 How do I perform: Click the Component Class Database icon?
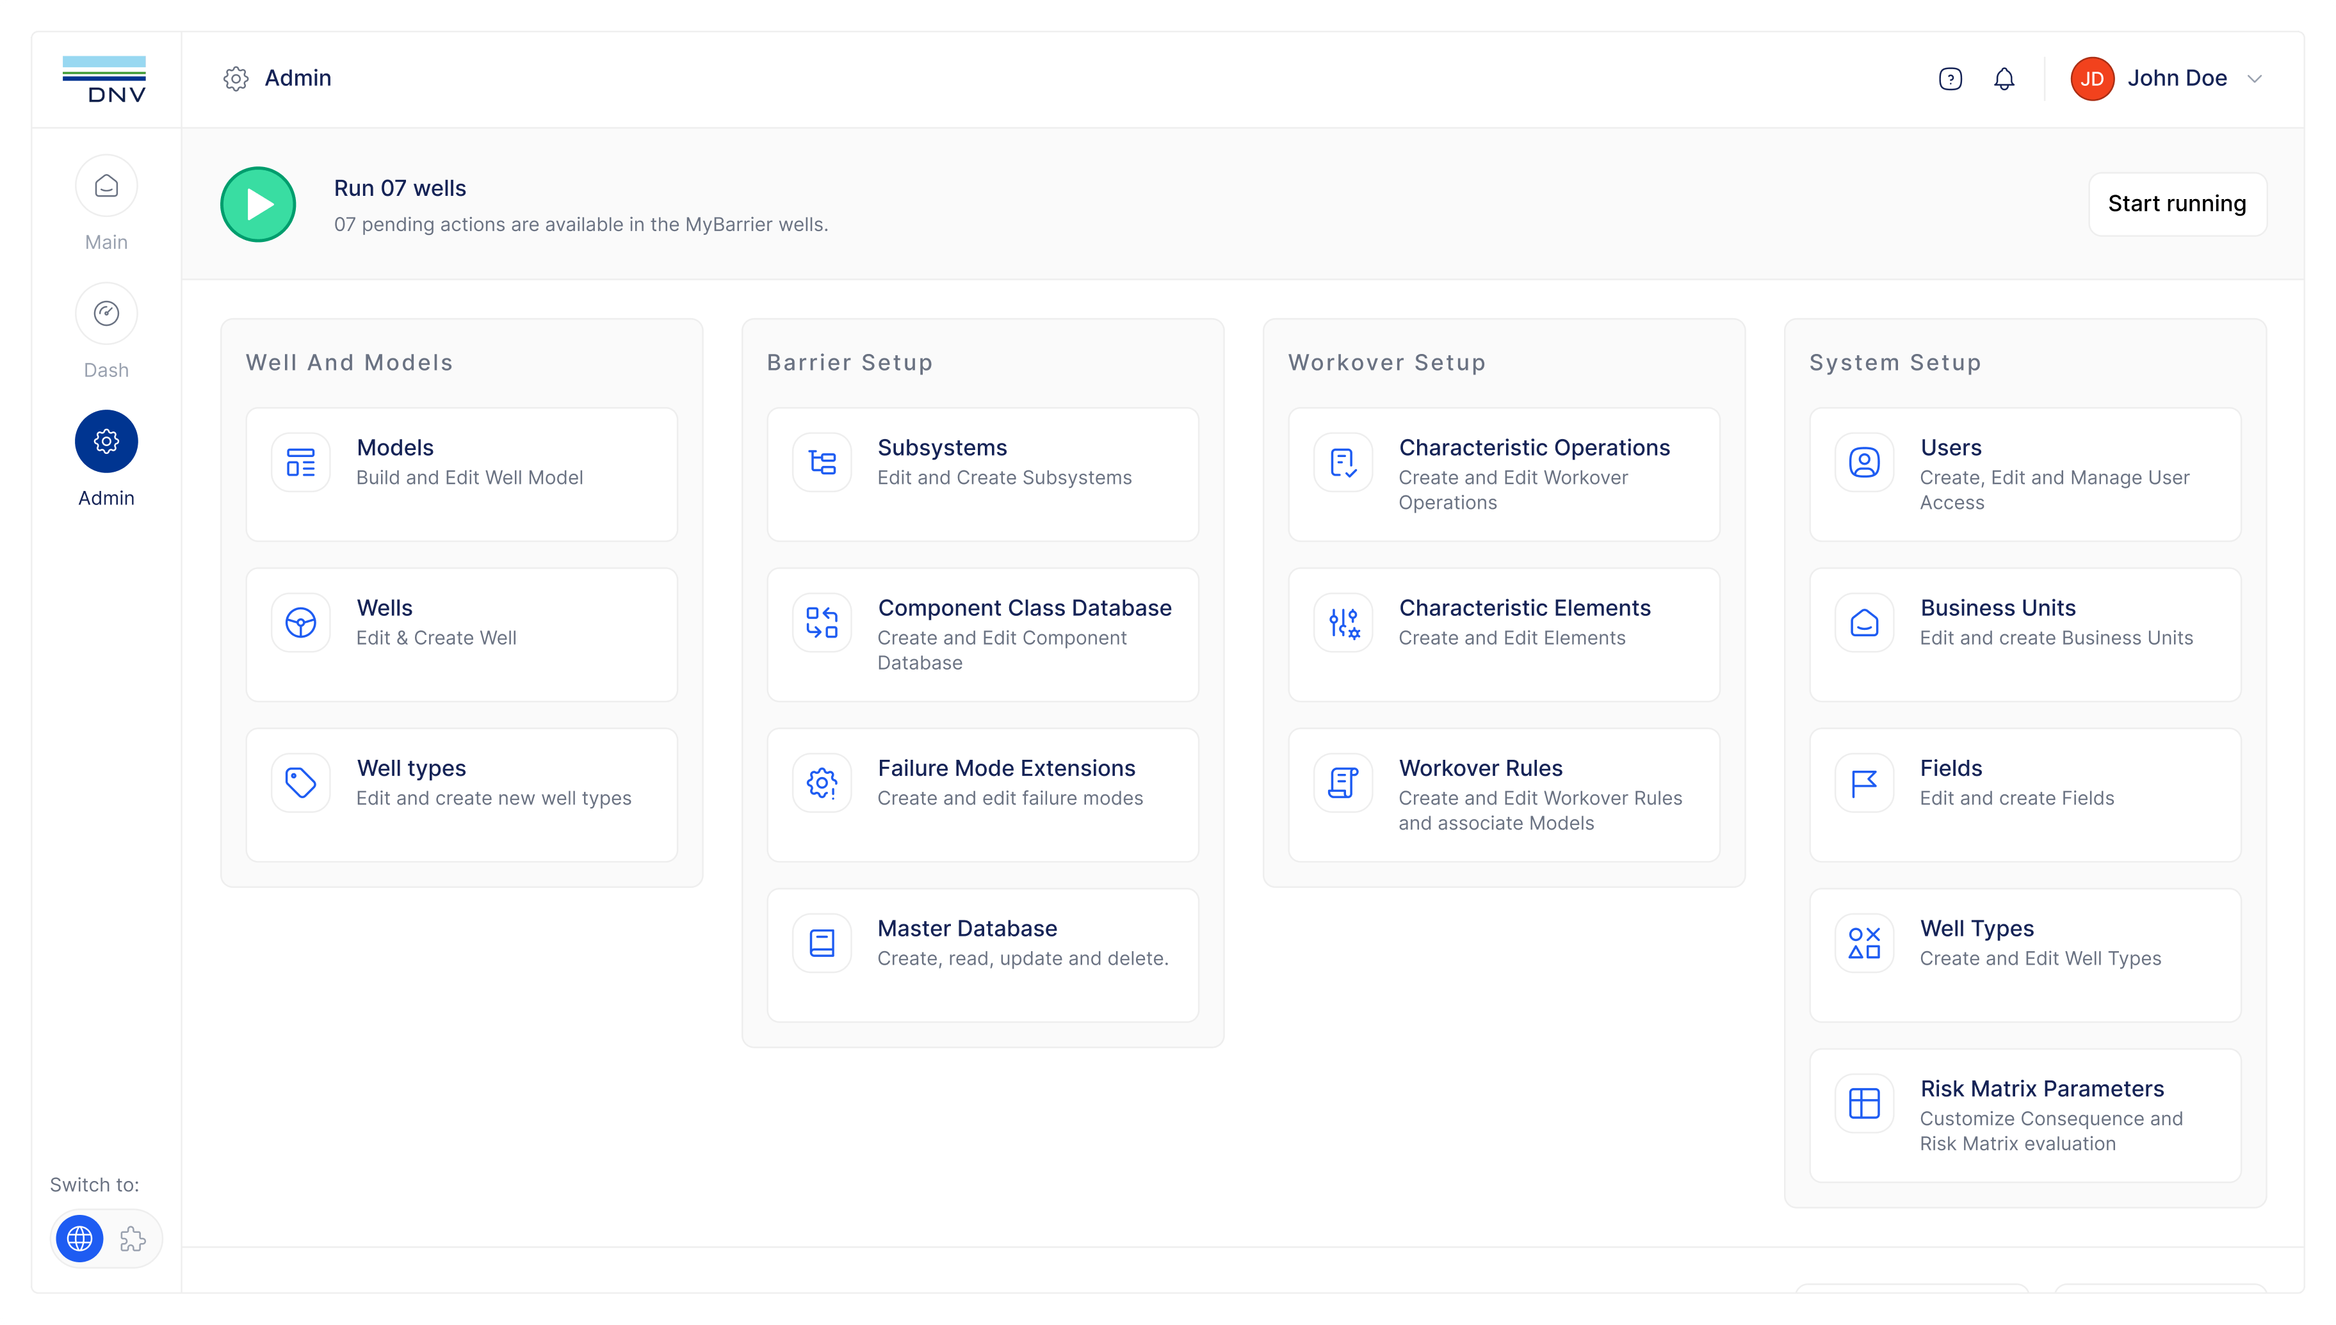[822, 622]
